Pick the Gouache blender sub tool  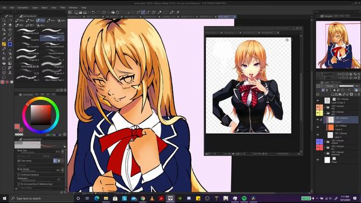52,51
